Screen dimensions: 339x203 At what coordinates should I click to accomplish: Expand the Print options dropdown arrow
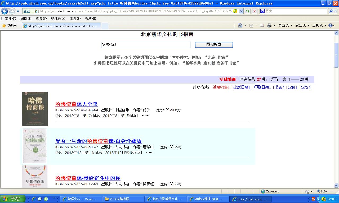(274, 25)
